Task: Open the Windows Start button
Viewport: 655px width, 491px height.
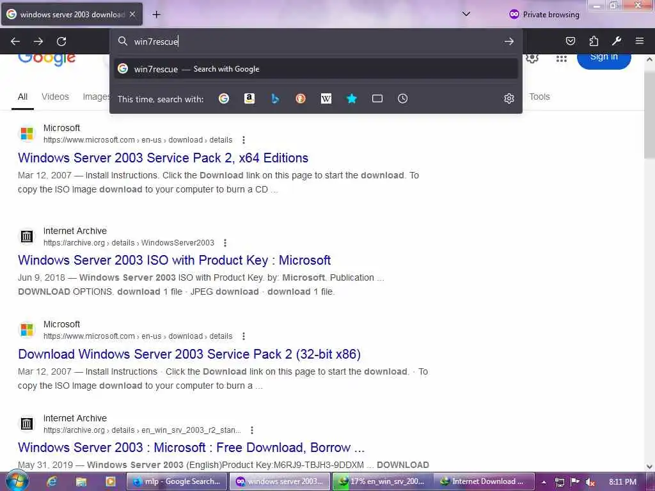Action: pyautogui.click(x=17, y=481)
